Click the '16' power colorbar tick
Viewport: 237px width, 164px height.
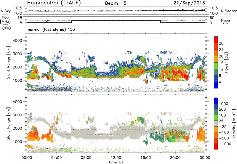(x=221, y=63)
